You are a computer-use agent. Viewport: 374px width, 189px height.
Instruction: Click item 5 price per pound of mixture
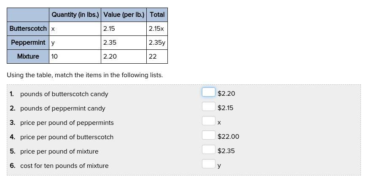click(59, 151)
